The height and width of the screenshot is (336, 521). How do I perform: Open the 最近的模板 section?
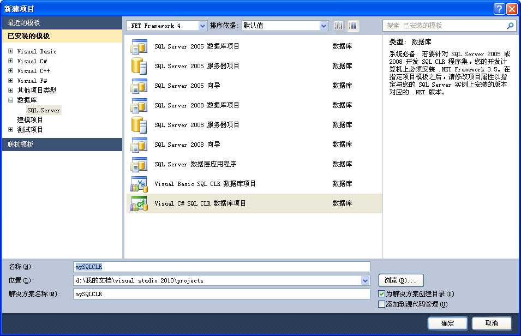[62, 22]
